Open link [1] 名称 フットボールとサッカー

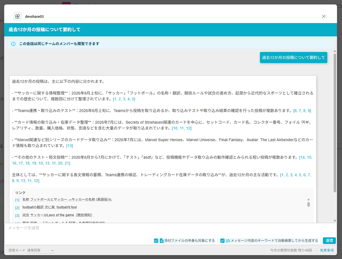point(67,199)
